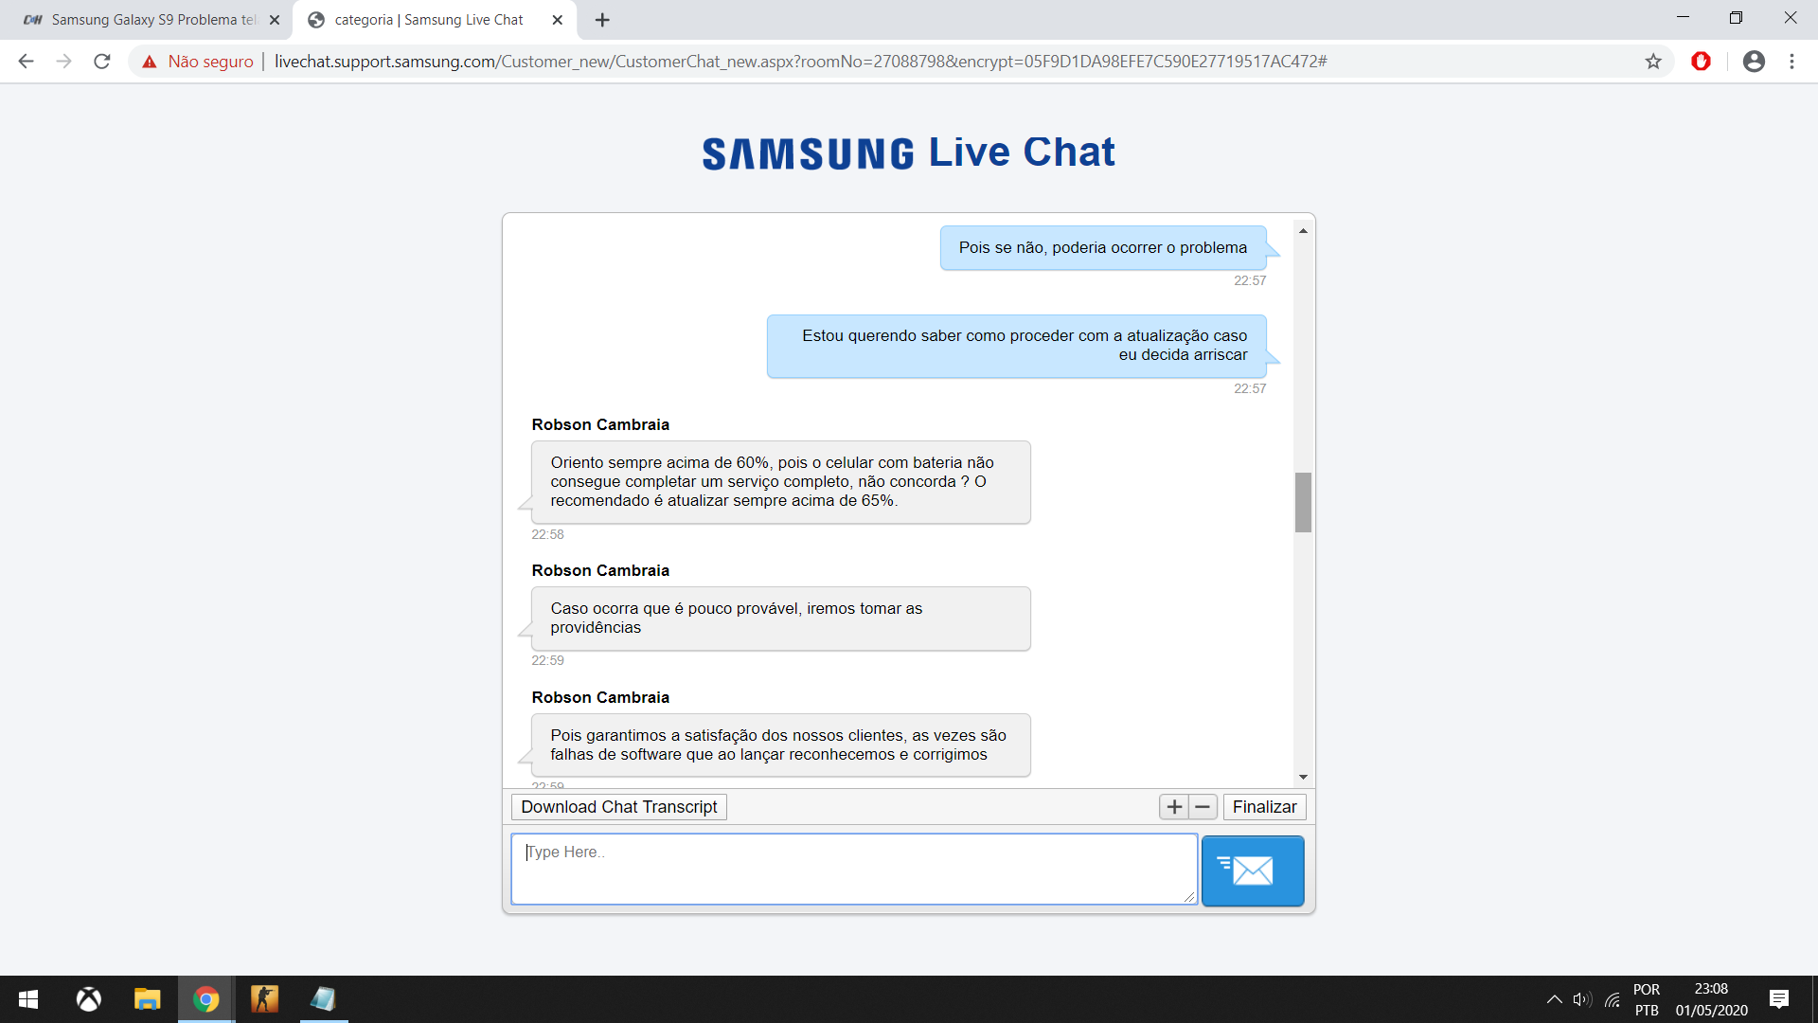Click the Not Secure warning icon
Screen dimensions: 1818x1023
coord(150,62)
